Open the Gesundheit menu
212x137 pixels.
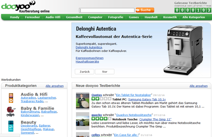[x=74, y=17]
